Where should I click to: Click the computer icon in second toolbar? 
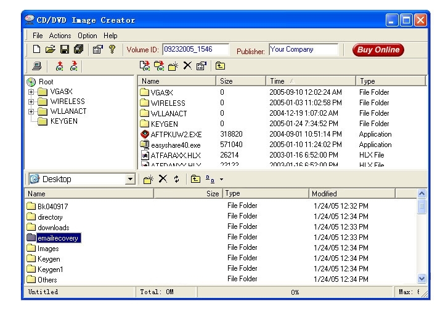point(36,66)
